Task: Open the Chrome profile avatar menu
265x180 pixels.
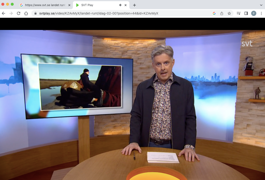Action: click(x=254, y=13)
